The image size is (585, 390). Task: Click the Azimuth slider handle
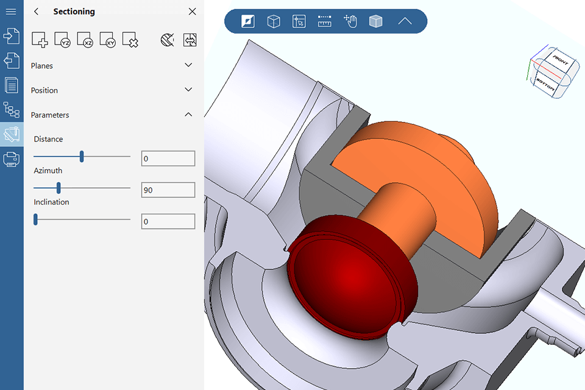(x=58, y=188)
